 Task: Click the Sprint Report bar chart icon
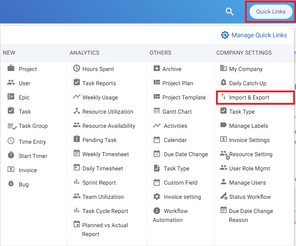[x=76, y=182]
